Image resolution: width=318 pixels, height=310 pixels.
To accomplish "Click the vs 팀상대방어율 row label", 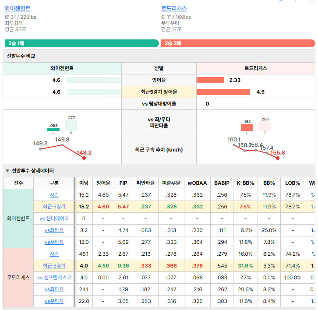I will pos(159,104).
